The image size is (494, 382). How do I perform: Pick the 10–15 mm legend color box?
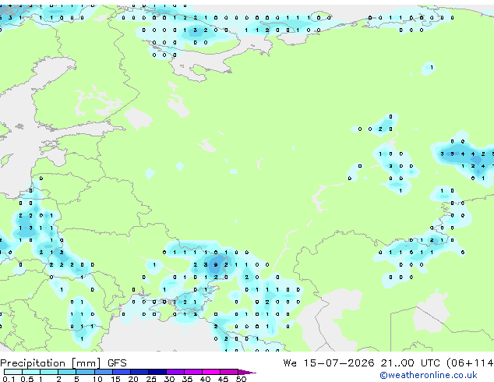click(104, 372)
